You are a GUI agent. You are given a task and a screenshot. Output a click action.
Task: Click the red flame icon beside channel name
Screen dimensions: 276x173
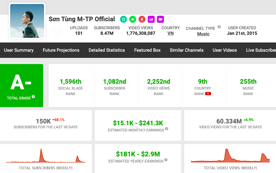pos(142,19)
